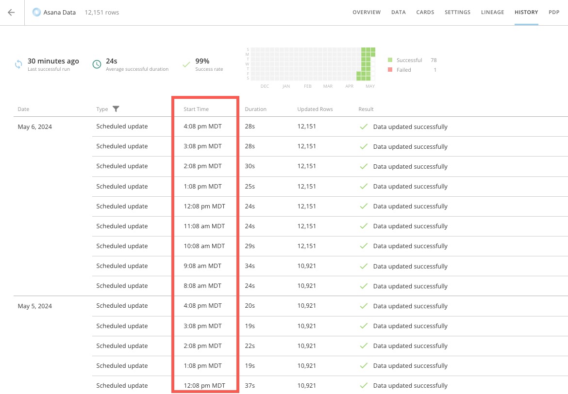Click the average duration clock icon
This screenshot has height=394, width=568.
(x=97, y=64)
